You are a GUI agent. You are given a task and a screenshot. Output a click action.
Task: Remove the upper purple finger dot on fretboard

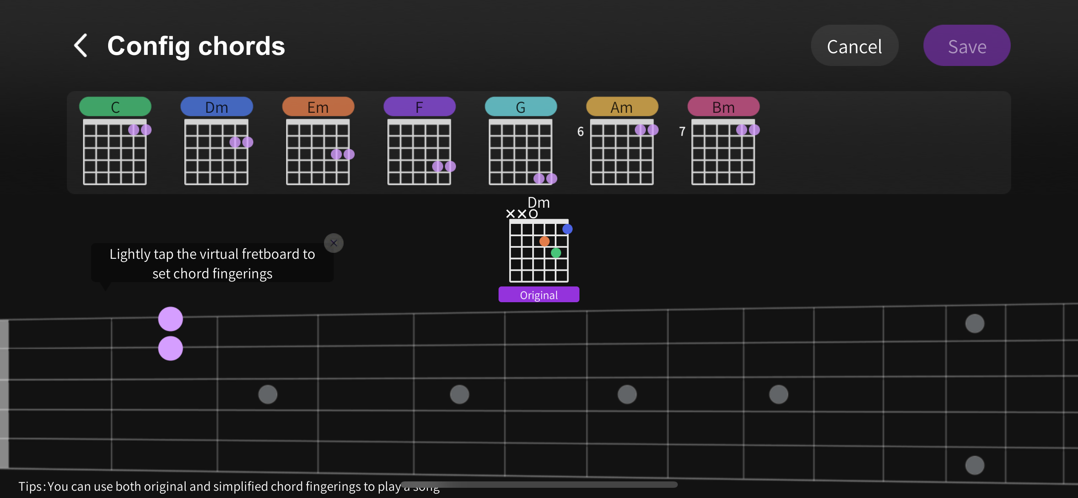[x=170, y=319]
